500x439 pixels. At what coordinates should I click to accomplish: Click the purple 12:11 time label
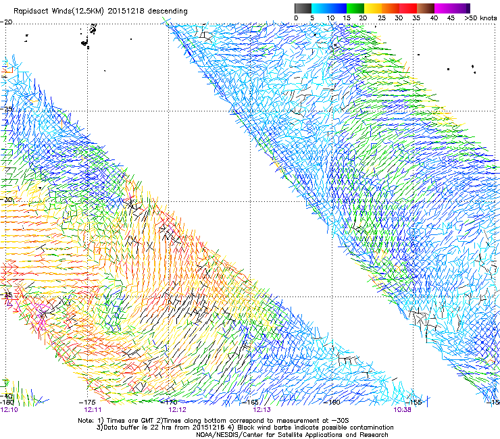[93, 410]
